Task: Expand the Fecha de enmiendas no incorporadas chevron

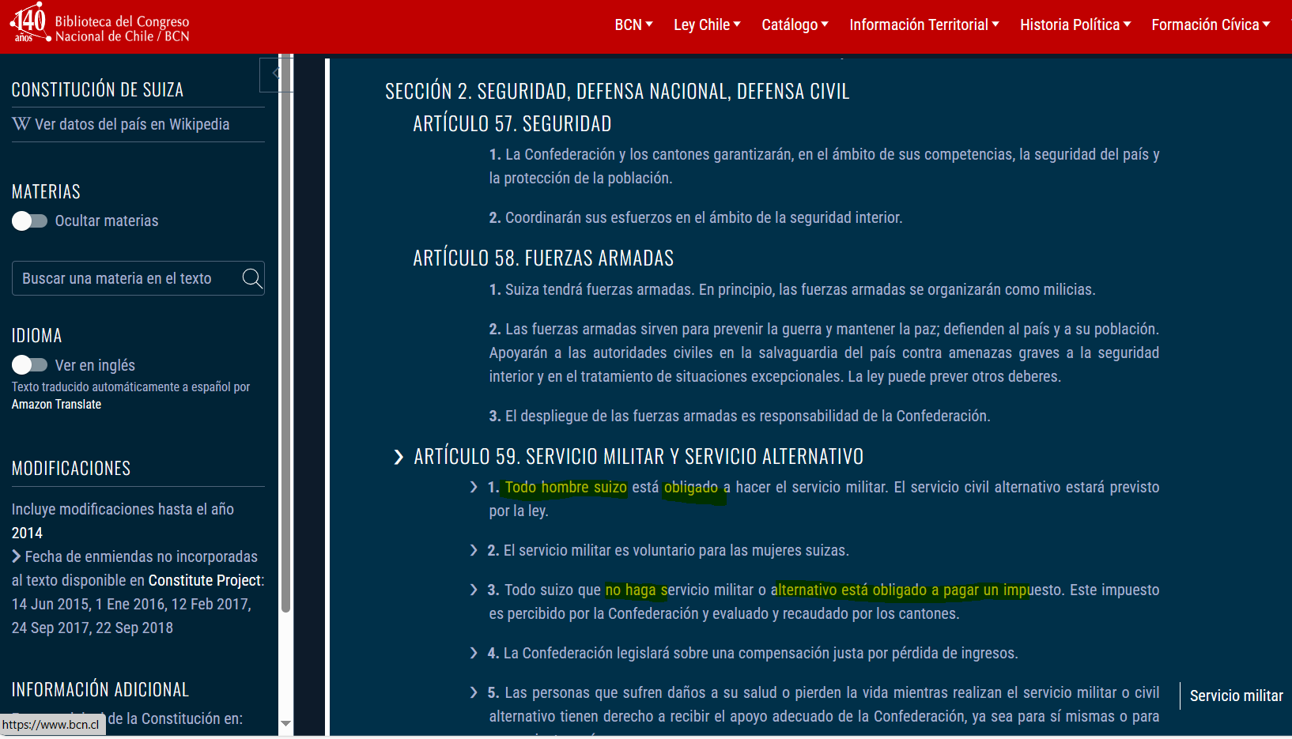Action: tap(17, 556)
